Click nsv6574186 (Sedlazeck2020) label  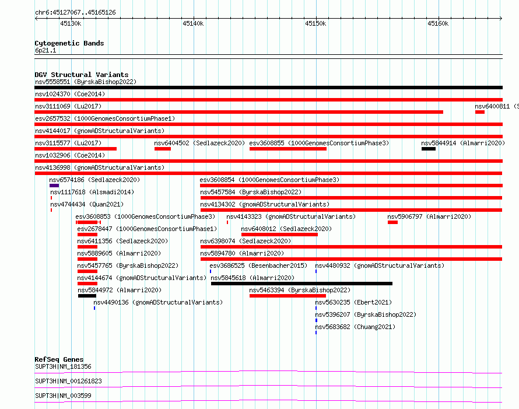tap(94, 180)
